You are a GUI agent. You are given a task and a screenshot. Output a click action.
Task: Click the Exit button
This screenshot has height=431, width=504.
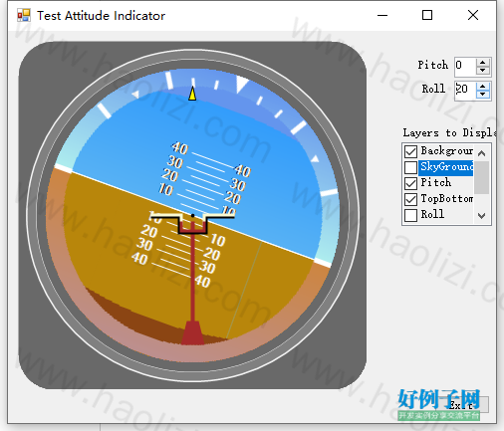point(465,405)
